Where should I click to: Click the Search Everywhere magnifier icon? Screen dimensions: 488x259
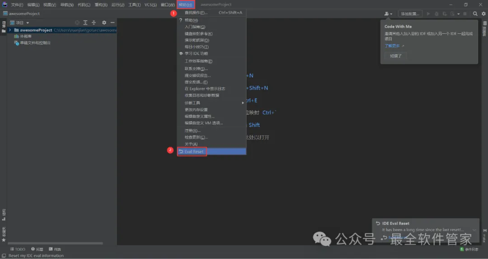pyautogui.click(x=475, y=14)
